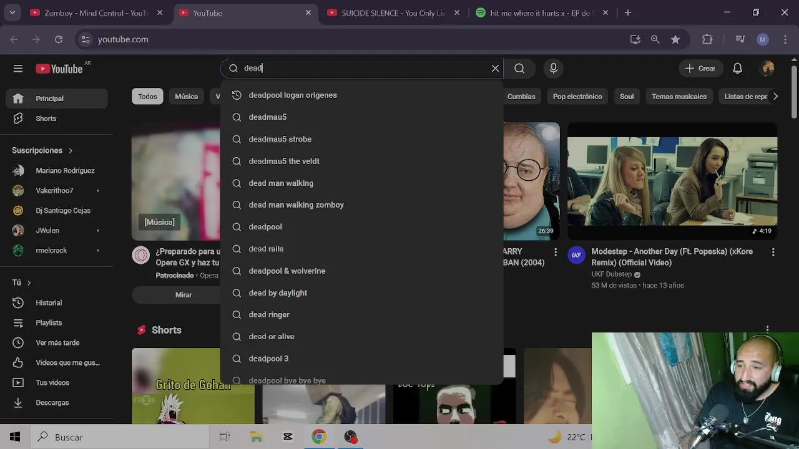Click the YouTube logo

(59, 69)
